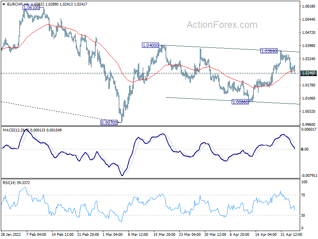Screen dimensions: 318x239
Task: Click the 1.04720 price axis value
Action: pos(309,33)
